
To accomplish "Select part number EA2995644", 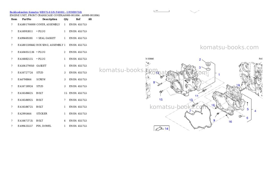I will point(24,114).
